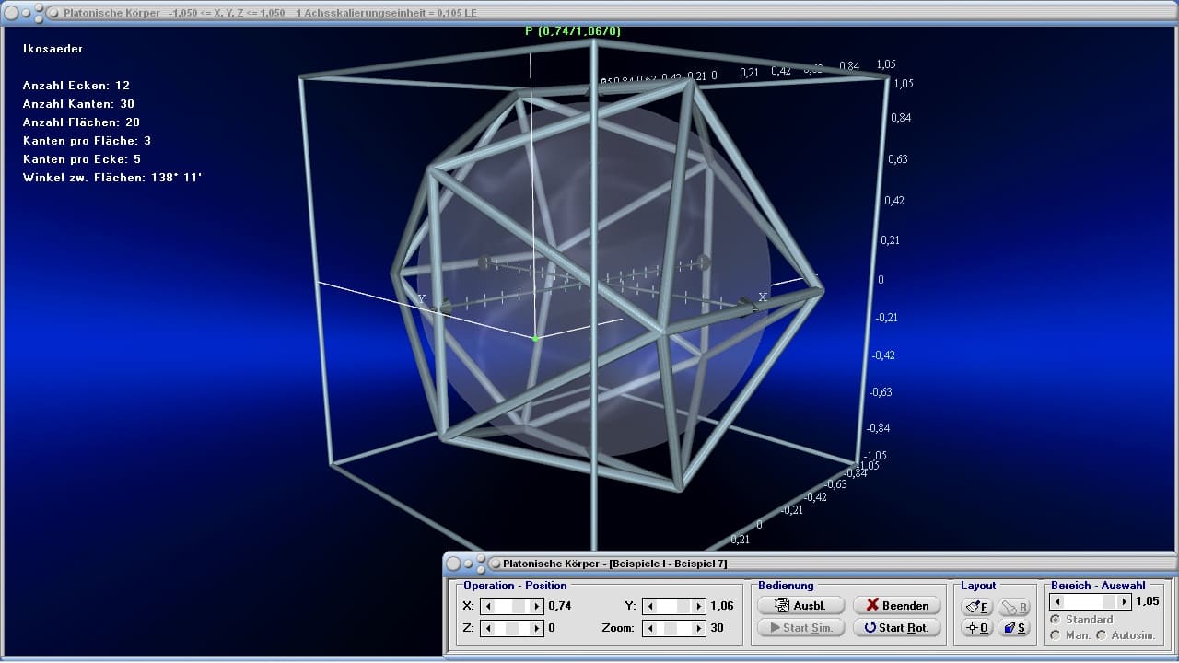This screenshot has width=1179, height=663.
Task: Click the 'Kanten pro Fläche: 3' line
Action: (87, 141)
